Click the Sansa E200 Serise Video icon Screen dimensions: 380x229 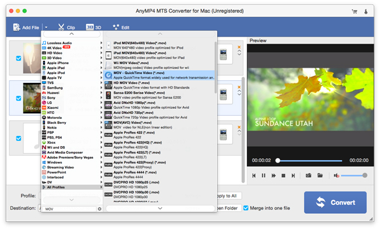(108, 95)
